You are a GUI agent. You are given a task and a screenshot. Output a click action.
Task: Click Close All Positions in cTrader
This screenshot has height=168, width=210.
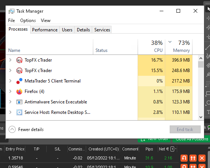[191, 140]
